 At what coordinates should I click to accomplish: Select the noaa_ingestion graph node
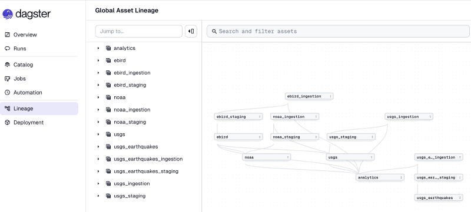click(x=295, y=116)
